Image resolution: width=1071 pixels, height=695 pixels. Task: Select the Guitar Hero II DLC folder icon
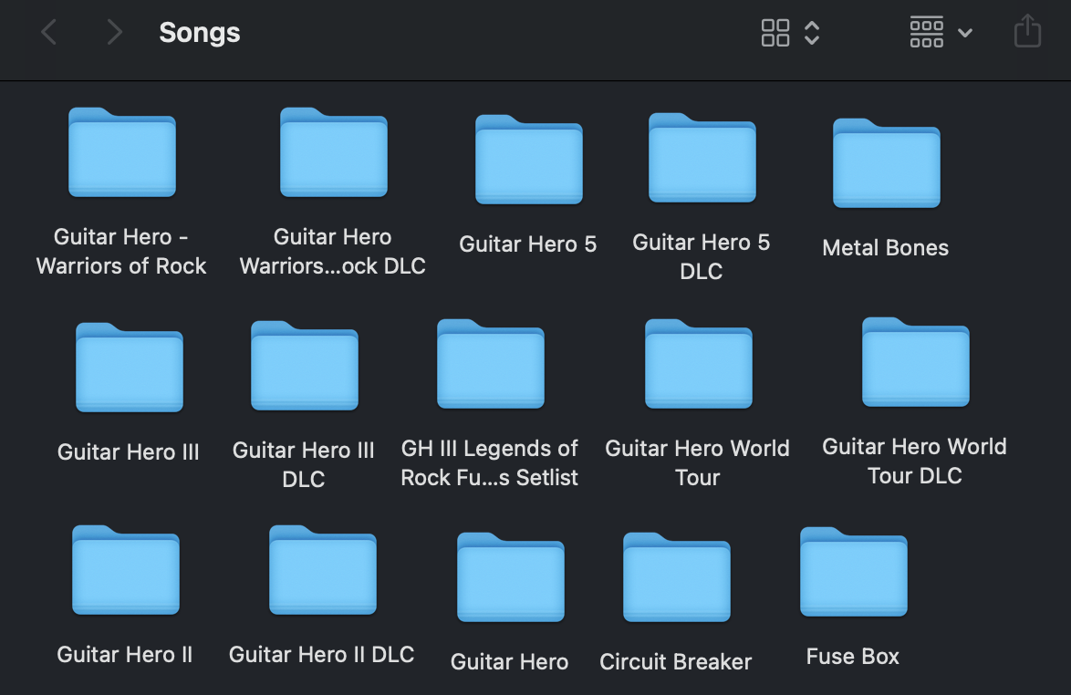pyautogui.click(x=323, y=570)
